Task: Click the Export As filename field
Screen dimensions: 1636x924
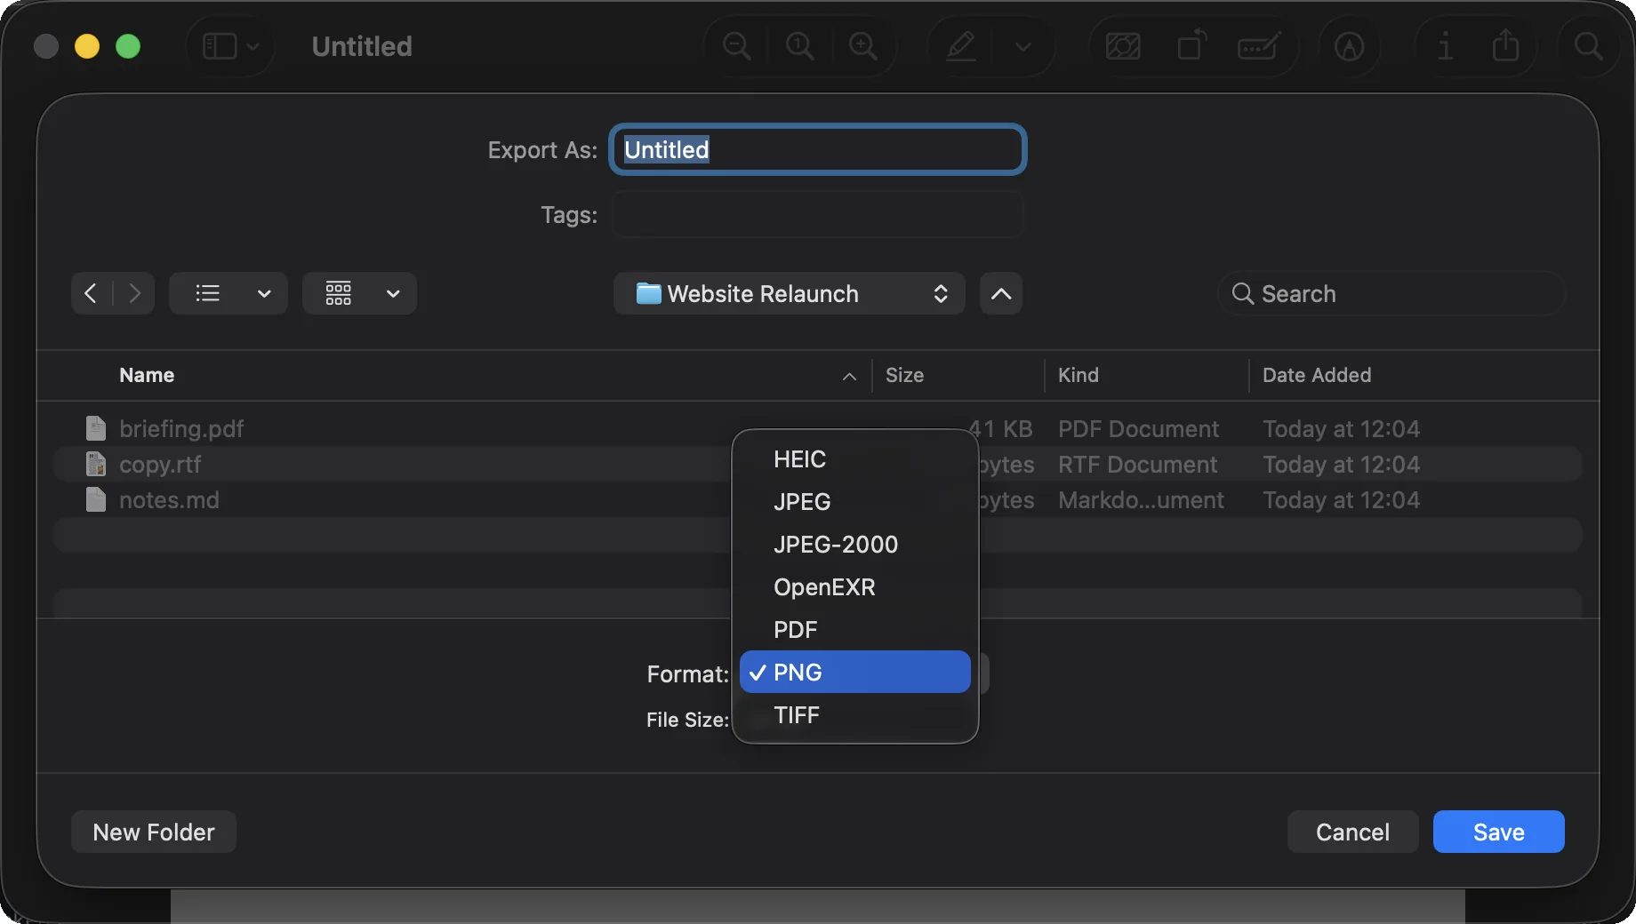Action: click(818, 149)
